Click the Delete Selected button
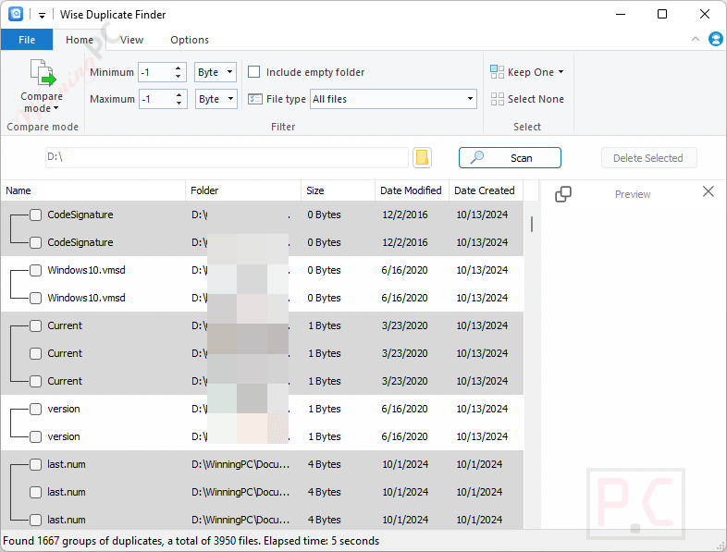The width and height of the screenshot is (727, 552). (648, 157)
